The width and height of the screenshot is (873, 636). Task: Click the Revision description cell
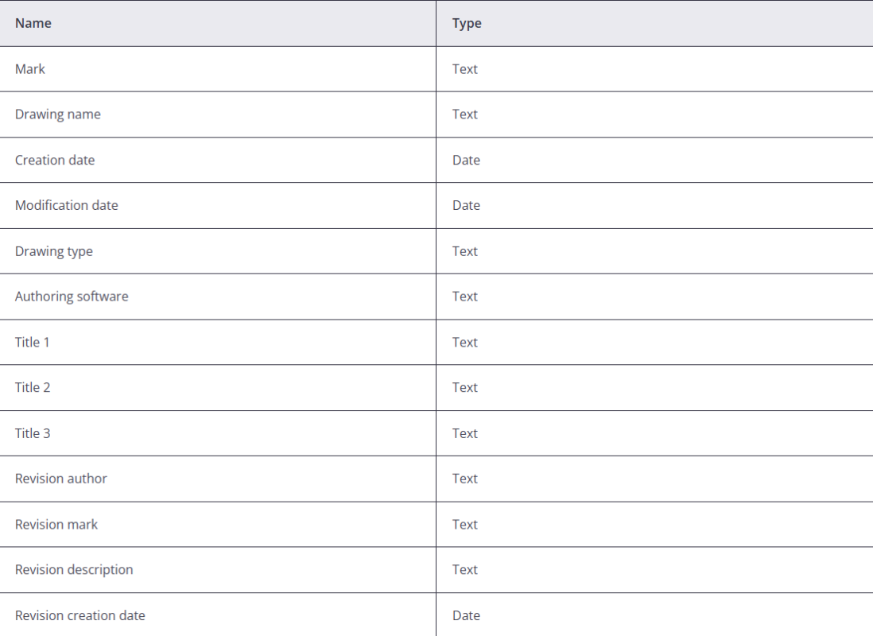(x=74, y=569)
